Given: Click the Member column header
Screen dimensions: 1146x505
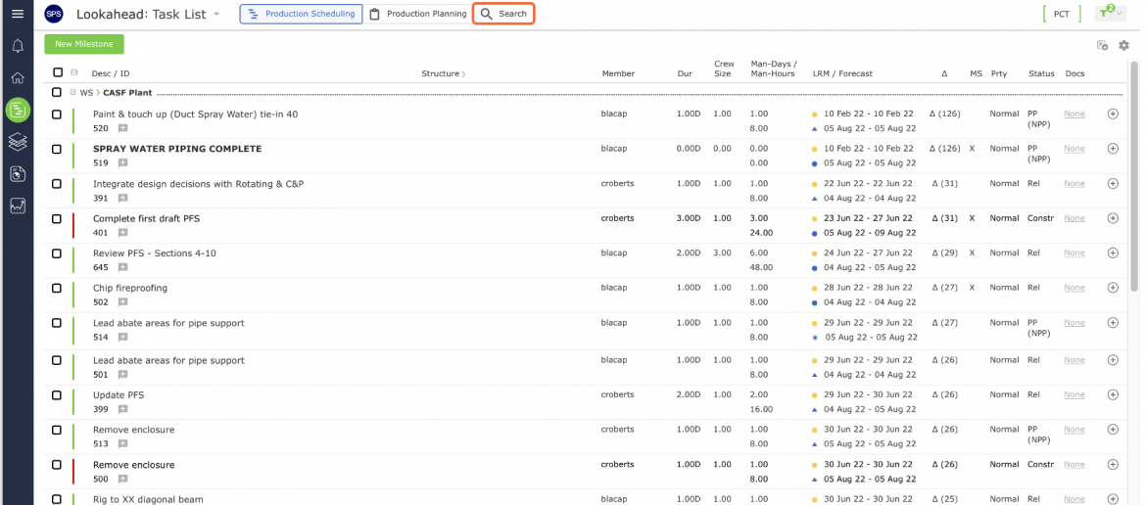Looking at the screenshot, I should (618, 73).
